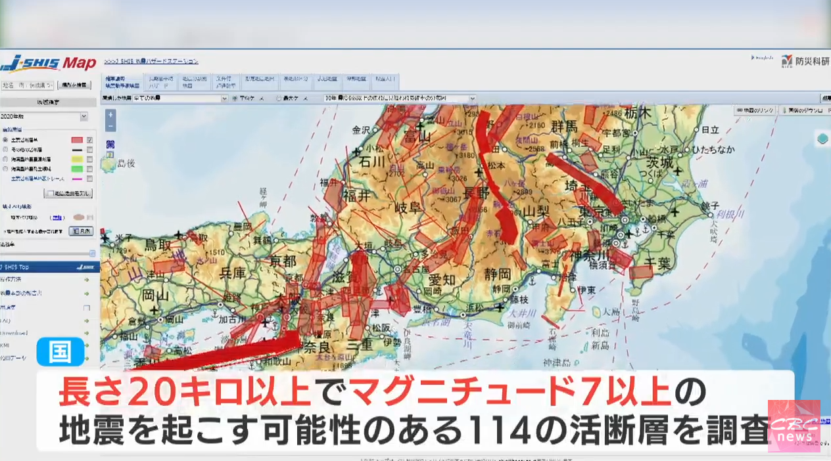Click the green arrow in the second row under J-SHIS Top

click(86, 293)
